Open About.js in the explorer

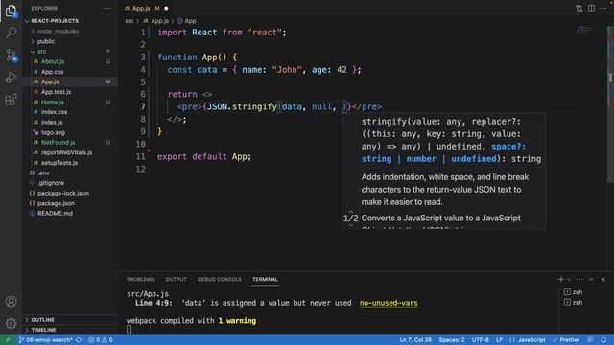pyautogui.click(x=53, y=61)
